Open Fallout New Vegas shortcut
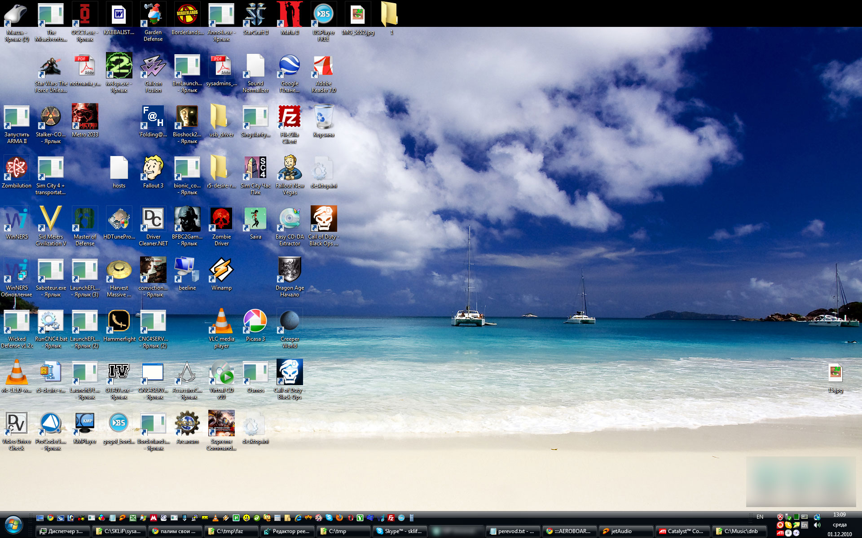The width and height of the screenshot is (862, 538). pos(290,175)
